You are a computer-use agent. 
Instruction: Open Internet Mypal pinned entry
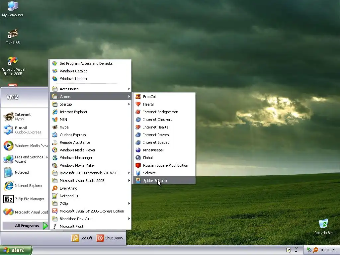[x=25, y=117]
